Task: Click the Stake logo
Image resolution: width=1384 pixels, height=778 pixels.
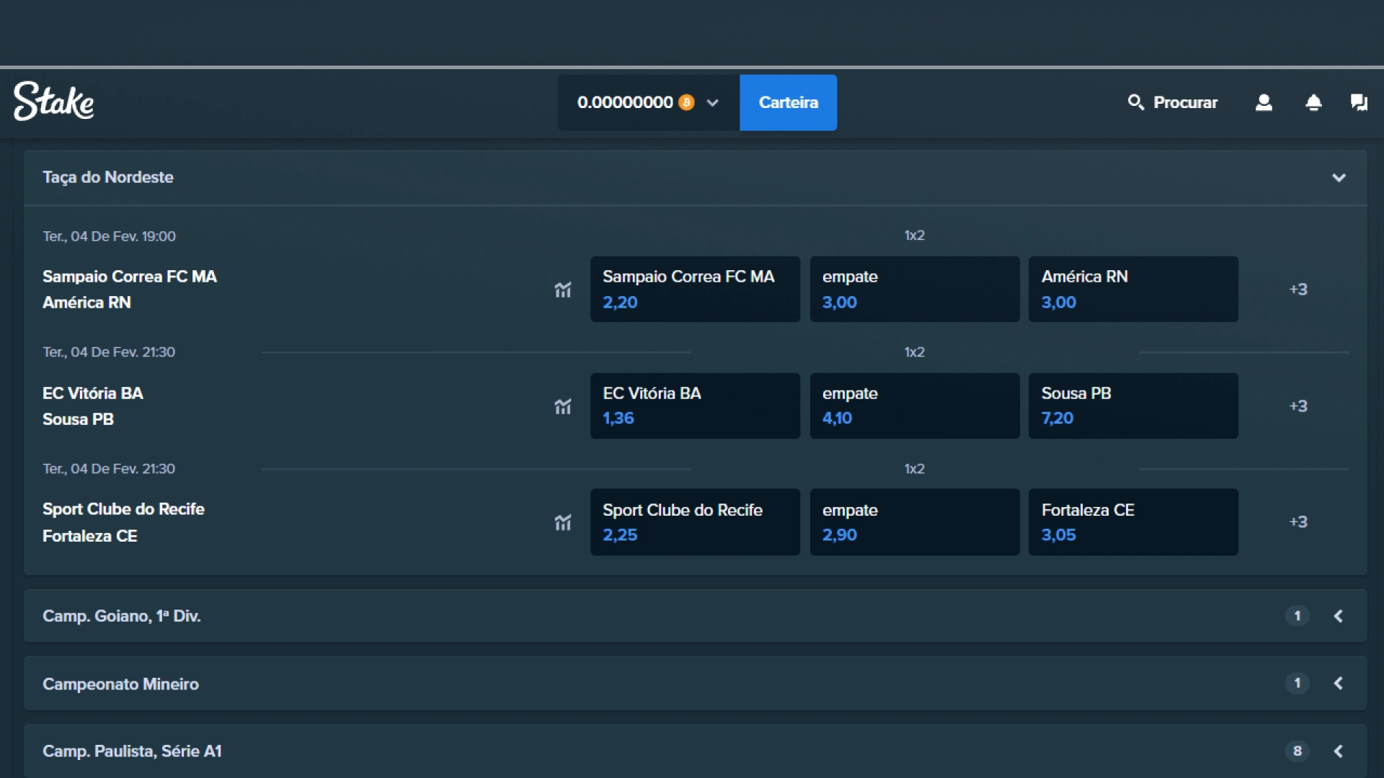Action: click(54, 101)
